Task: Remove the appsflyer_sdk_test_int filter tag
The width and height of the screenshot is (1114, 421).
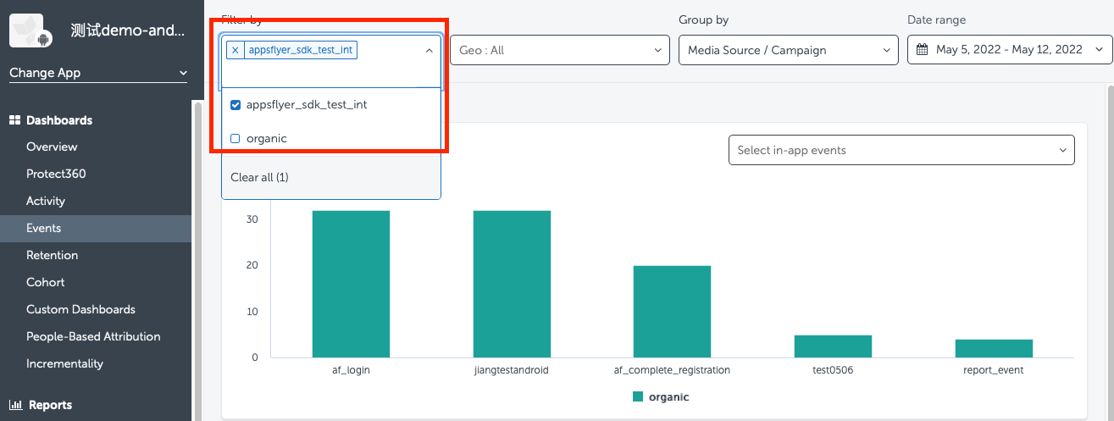Action: (235, 50)
